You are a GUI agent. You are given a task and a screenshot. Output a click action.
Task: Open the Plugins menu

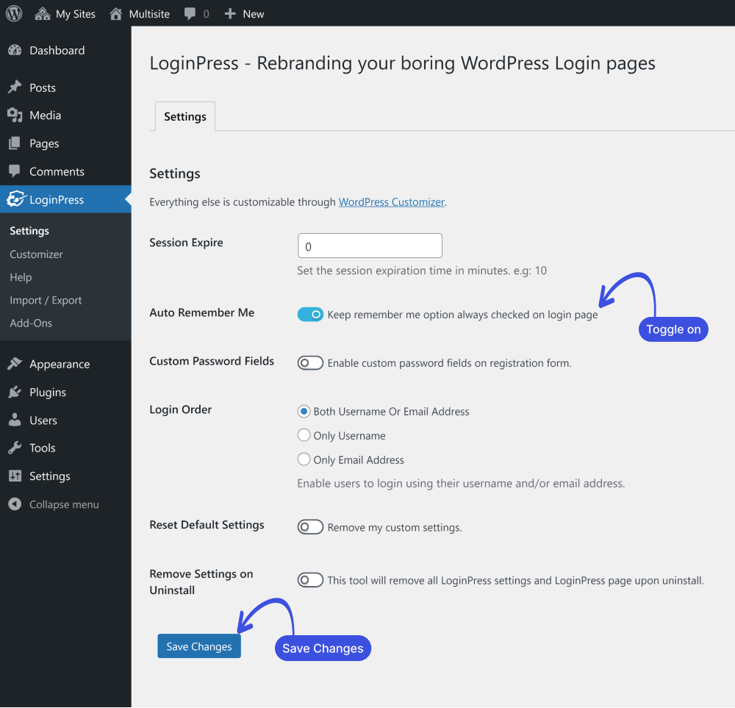coord(65,392)
